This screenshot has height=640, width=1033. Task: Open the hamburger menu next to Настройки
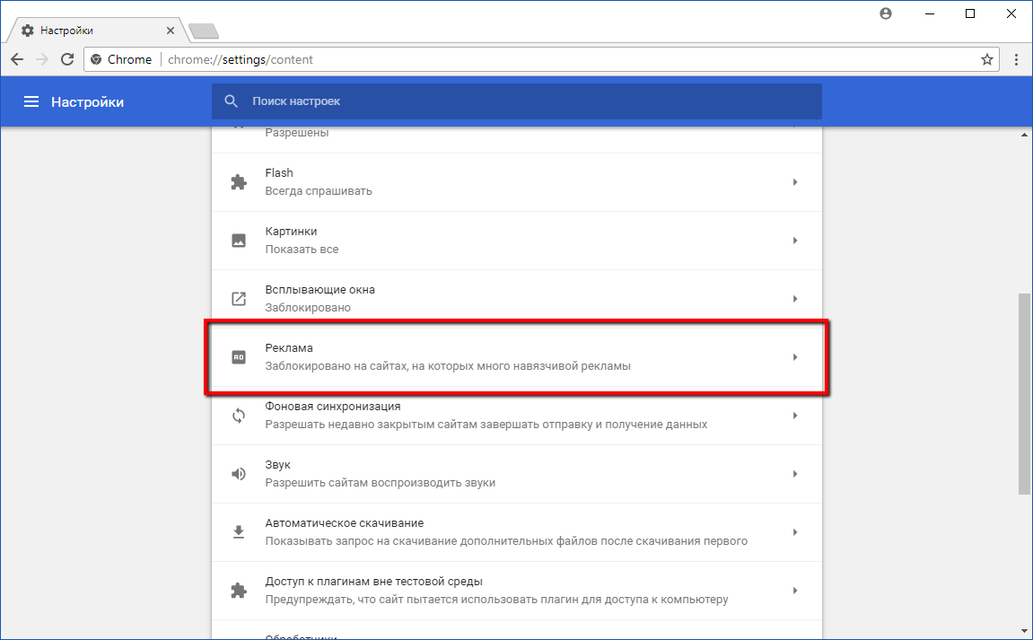coord(31,101)
